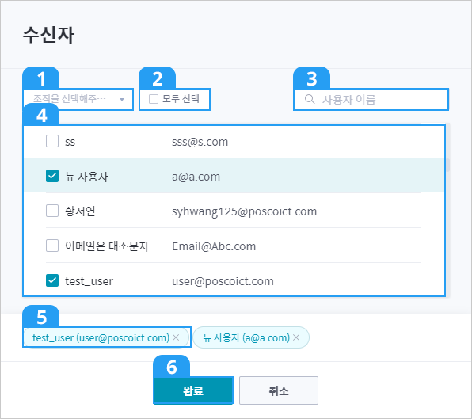Screen dimensions: 472x419
Task: Click the 완료 button
Action: pyautogui.click(x=193, y=390)
